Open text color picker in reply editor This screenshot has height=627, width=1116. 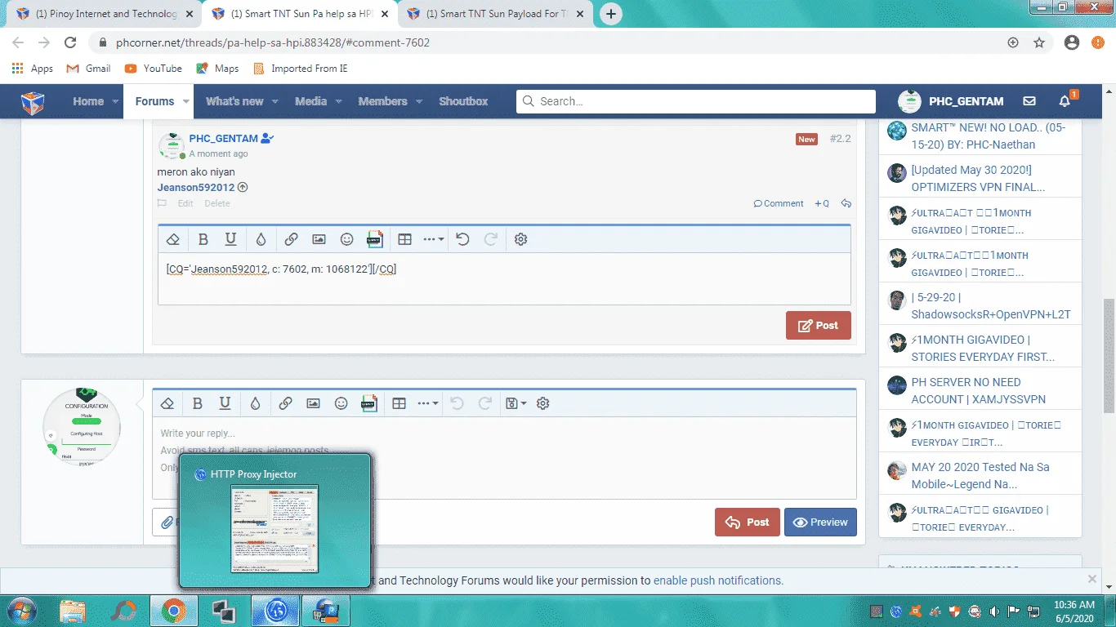pos(255,403)
